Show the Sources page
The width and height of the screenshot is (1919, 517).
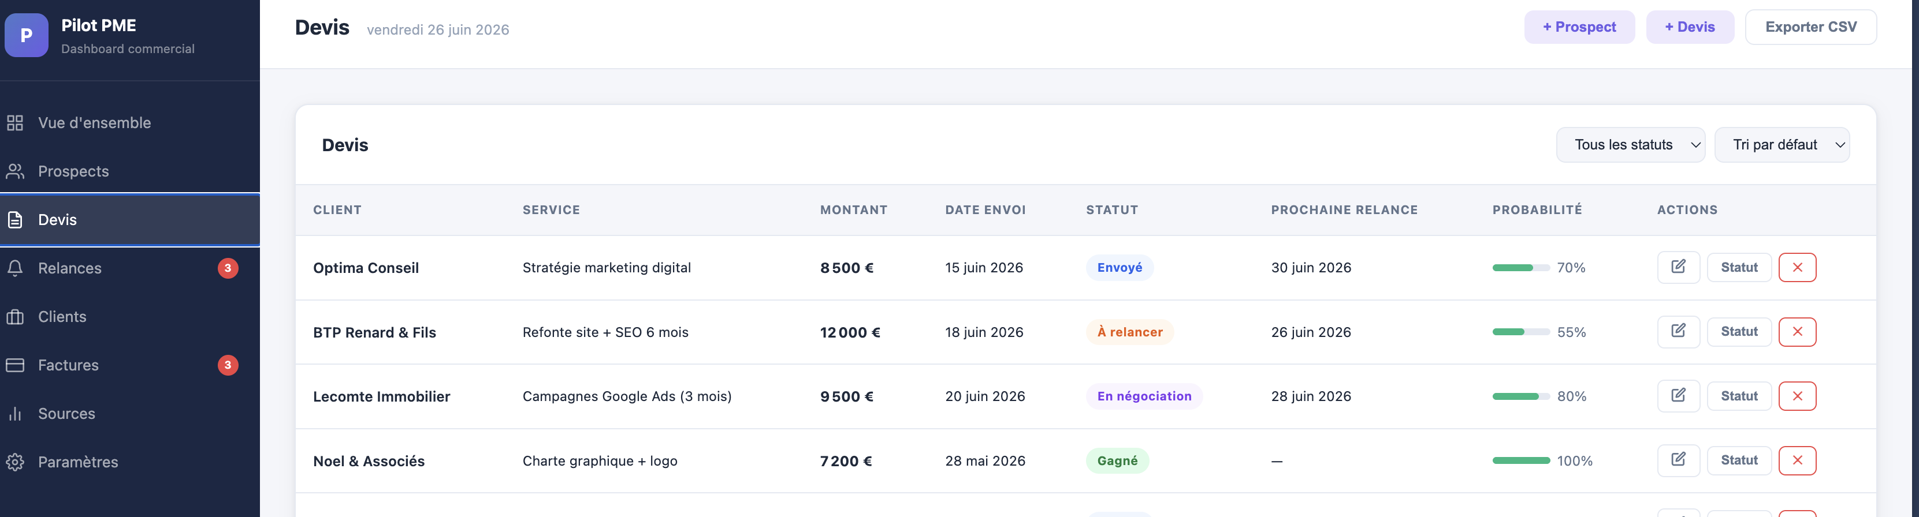[x=129, y=414]
